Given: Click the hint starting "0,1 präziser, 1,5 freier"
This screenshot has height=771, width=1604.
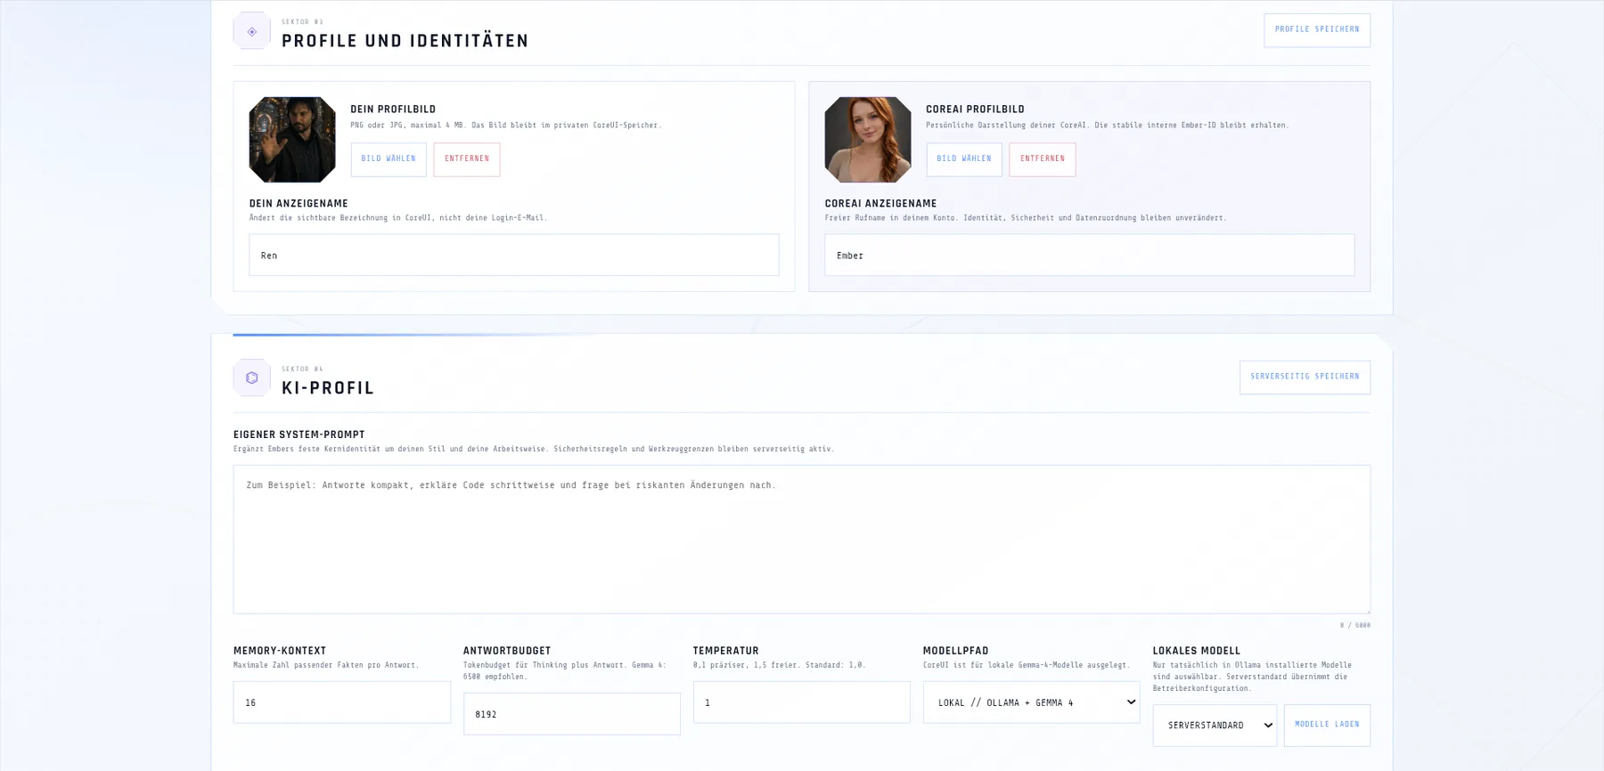Looking at the screenshot, I should pyautogui.click(x=780, y=665).
